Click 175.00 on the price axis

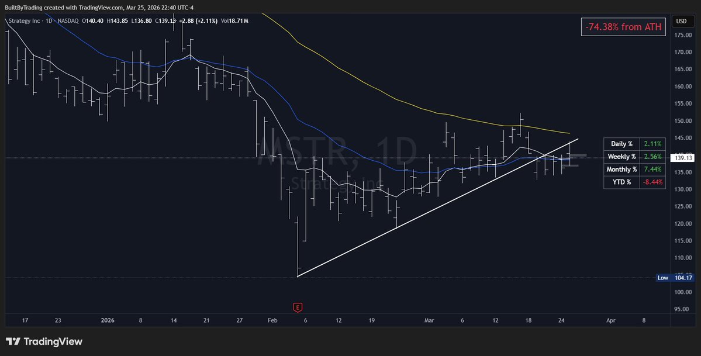pyautogui.click(x=682, y=35)
